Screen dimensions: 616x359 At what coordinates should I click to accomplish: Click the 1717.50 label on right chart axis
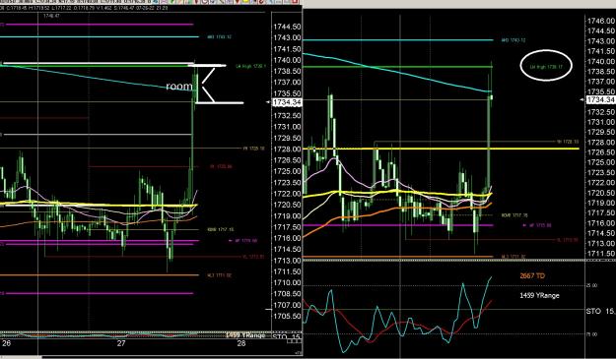coord(600,213)
